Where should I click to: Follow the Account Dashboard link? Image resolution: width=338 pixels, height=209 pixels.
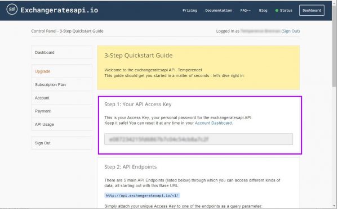click(x=213, y=123)
